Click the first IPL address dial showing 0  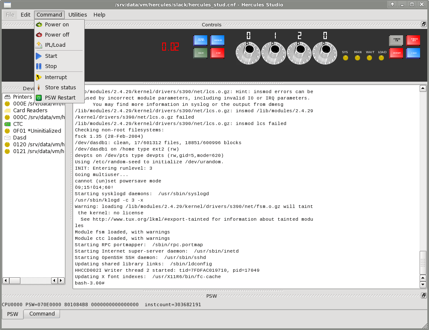[x=248, y=53]
